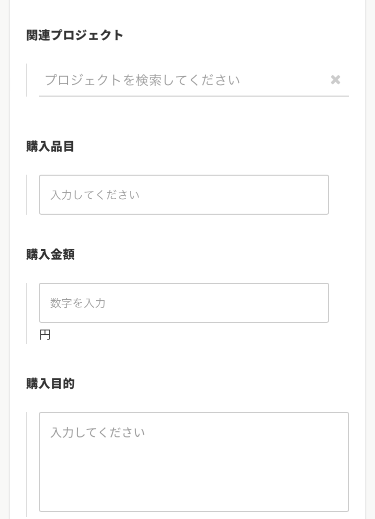Focus the 購入目的 multiline text area

point(193,461)
